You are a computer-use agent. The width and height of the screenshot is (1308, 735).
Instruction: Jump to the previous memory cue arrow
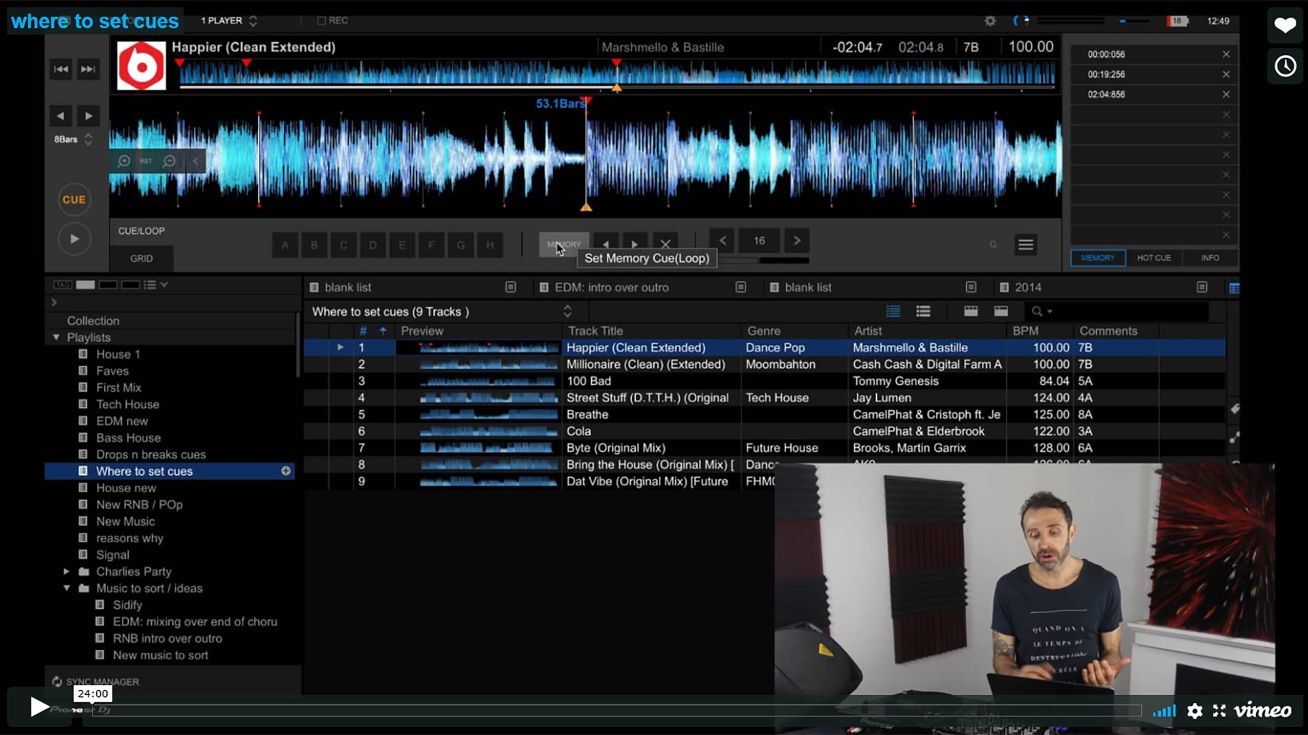pos(606,244)
